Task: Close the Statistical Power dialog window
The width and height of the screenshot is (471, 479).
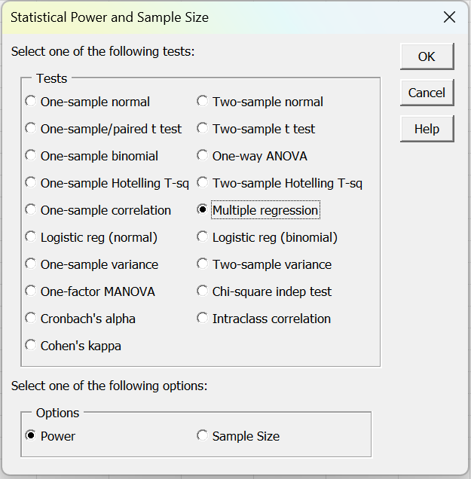Action: [449, 17]
